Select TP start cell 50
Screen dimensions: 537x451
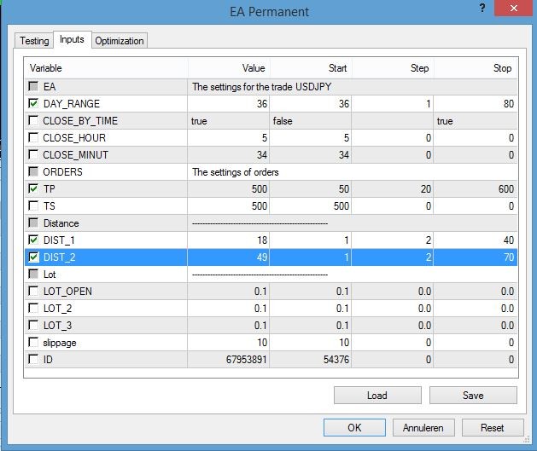coord(310,189)
